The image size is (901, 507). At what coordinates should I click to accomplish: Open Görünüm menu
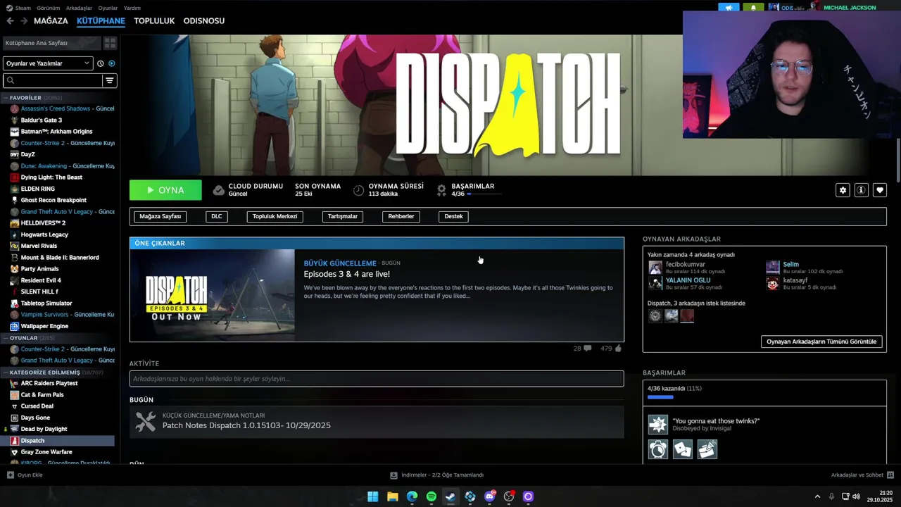click(x=49, y=8)
